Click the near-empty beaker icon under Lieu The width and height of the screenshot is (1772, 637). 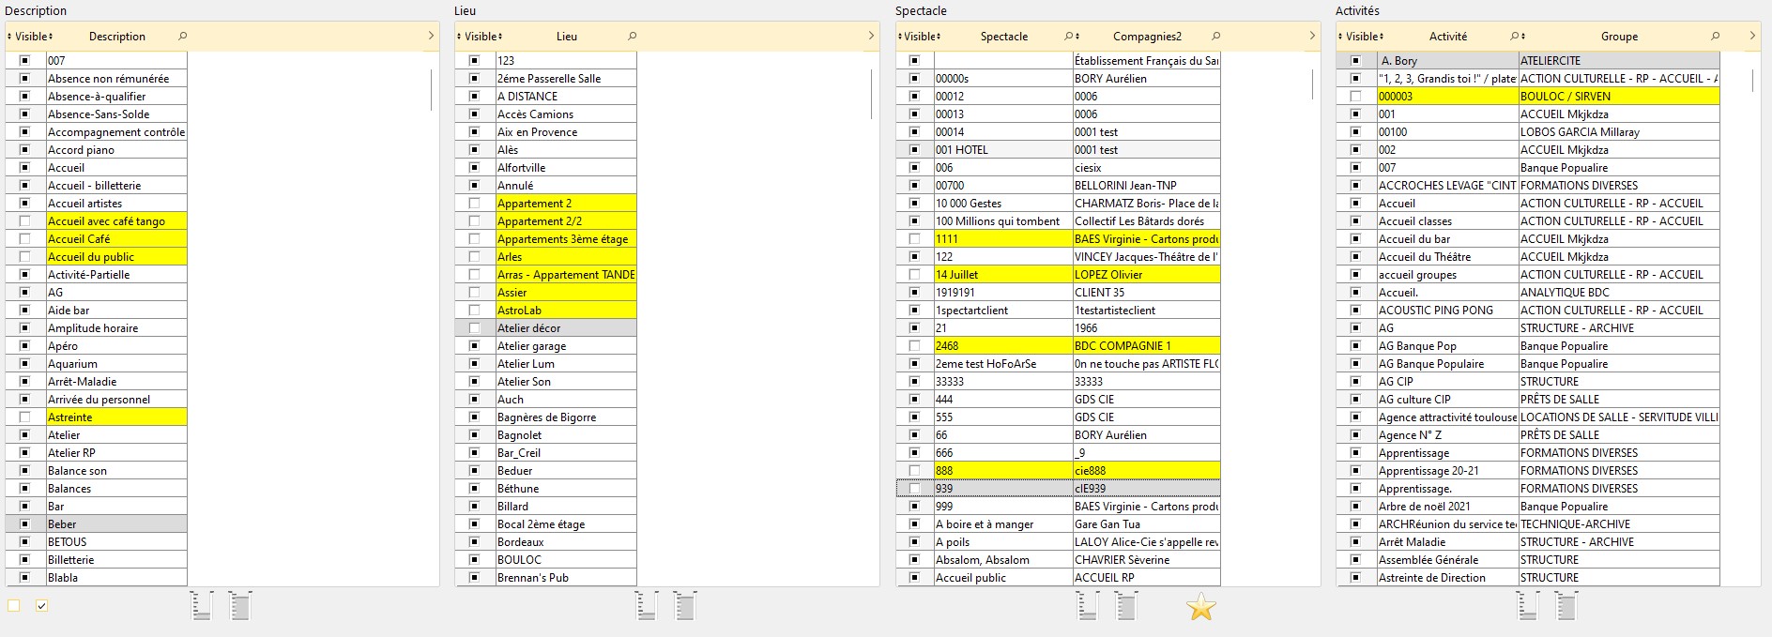click(x=646, y=606)
